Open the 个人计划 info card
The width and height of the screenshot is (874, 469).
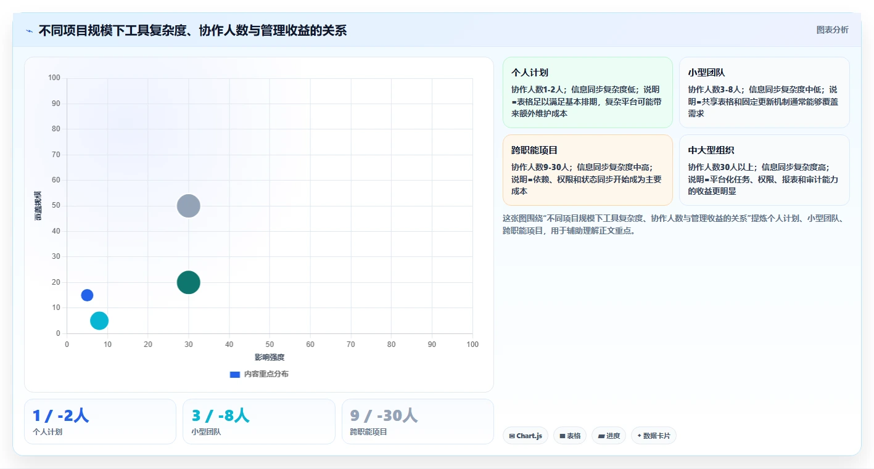tap(588, 92)
